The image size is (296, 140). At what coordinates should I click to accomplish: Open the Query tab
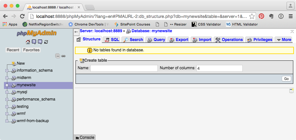click(x=156, y=40)
